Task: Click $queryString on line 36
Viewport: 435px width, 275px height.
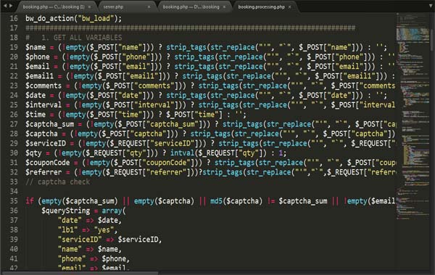Action: click(66, 211)
